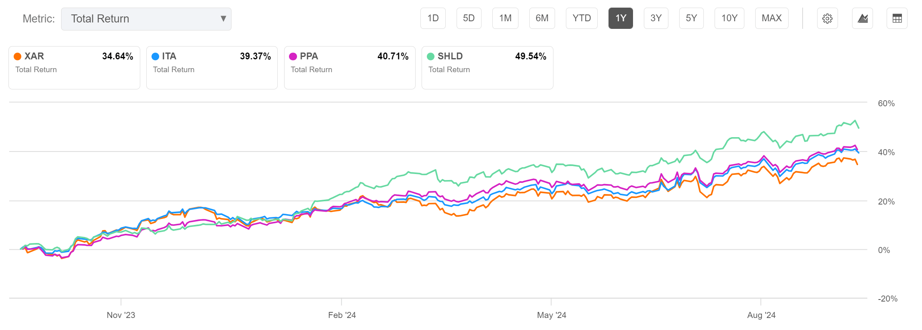Open the data table view icon
This screenshot has height=330, width=922.
coord(897,18)
